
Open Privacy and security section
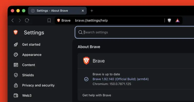38,85
